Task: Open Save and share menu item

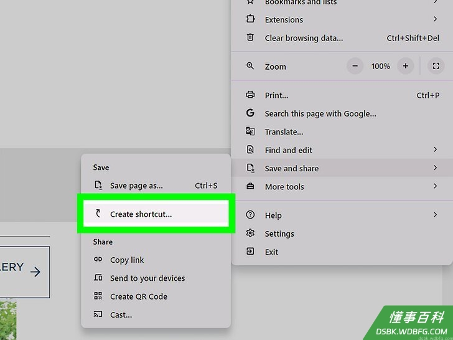Action: click(x=342, y=168)
